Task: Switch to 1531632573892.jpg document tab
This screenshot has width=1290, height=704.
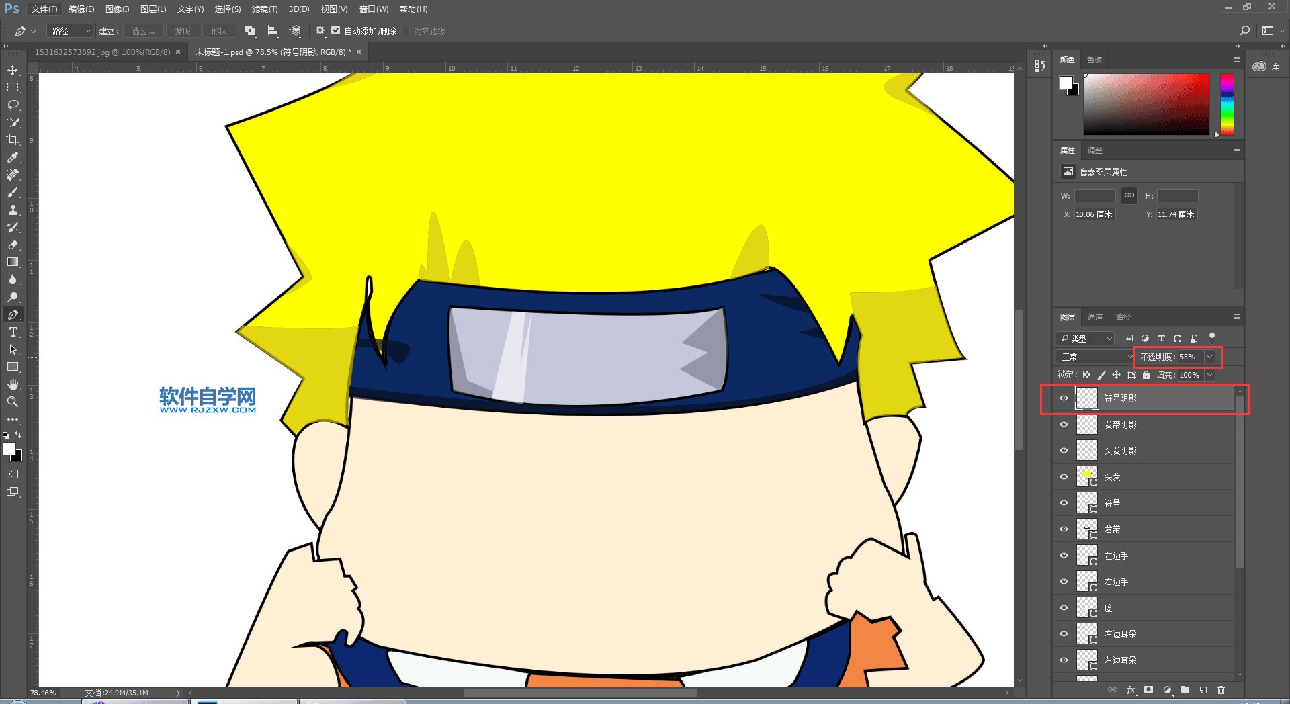Action: point(102,52)
